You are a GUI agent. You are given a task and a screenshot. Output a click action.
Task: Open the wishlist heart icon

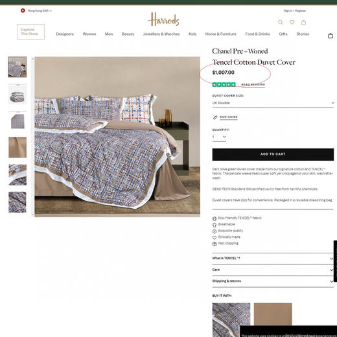(292, 22)
